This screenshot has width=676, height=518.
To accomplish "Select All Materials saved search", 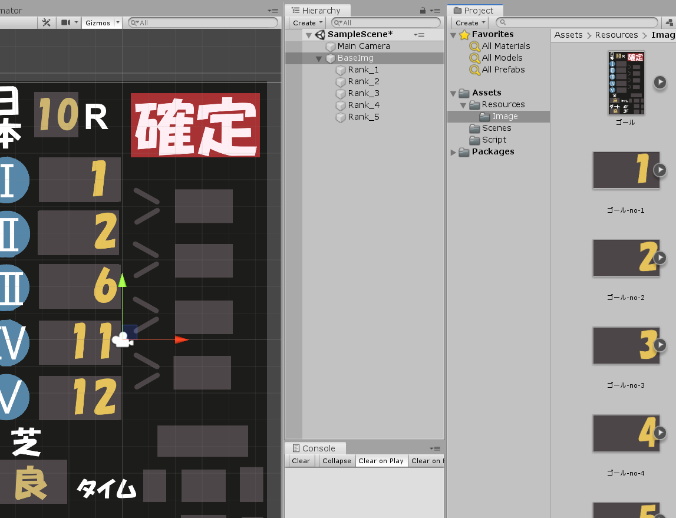I will click(506, 46).
